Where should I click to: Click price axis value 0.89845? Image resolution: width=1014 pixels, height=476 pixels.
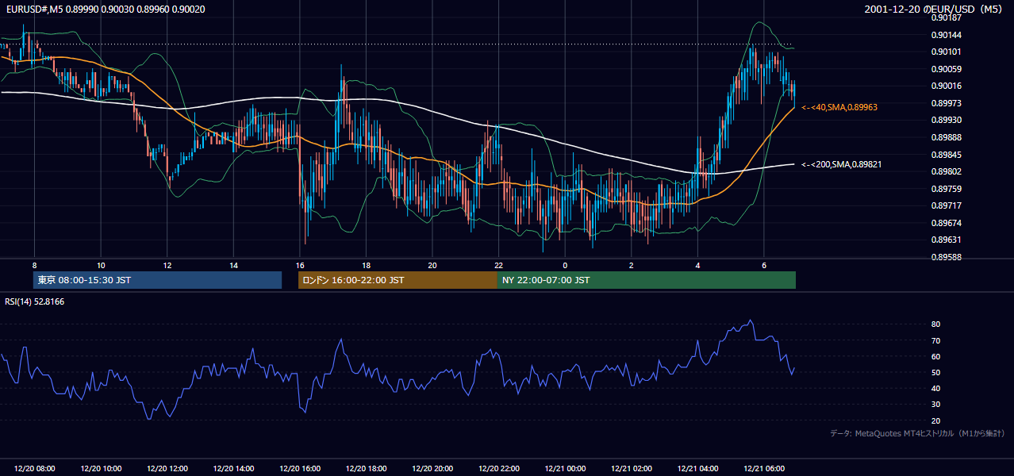(x=946, y=155)
